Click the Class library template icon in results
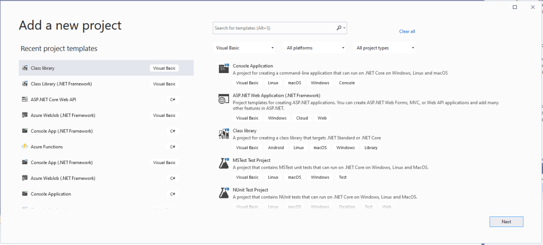The image size is (543, 245). (223, 134)
